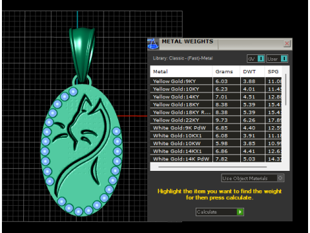Click the Metal Weights flask icon

tap(153, 44)
